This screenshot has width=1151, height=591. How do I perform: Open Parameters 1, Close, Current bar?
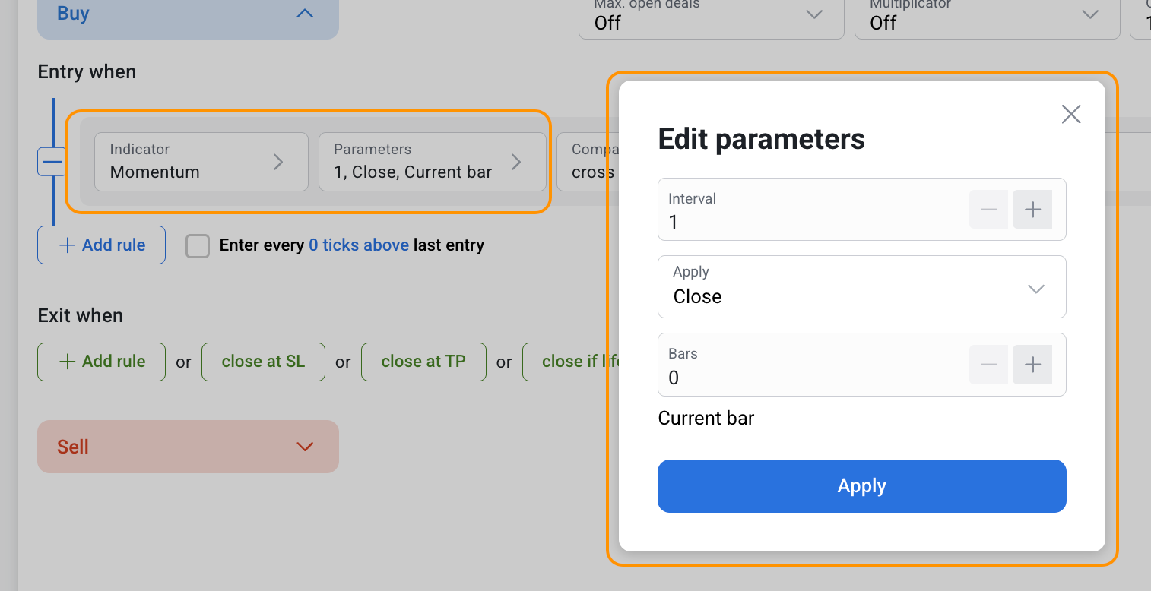point(431,162)
